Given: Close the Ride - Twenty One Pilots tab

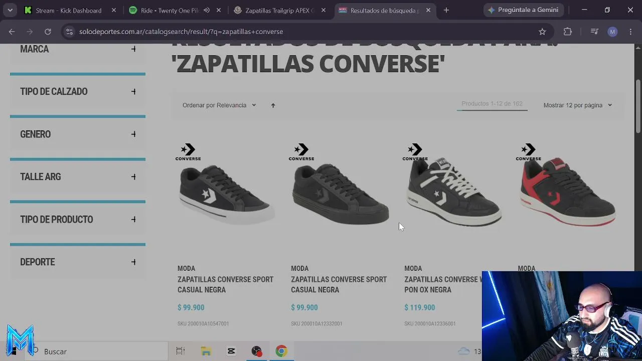Looking at the screenshot, I should coord(219,10).
